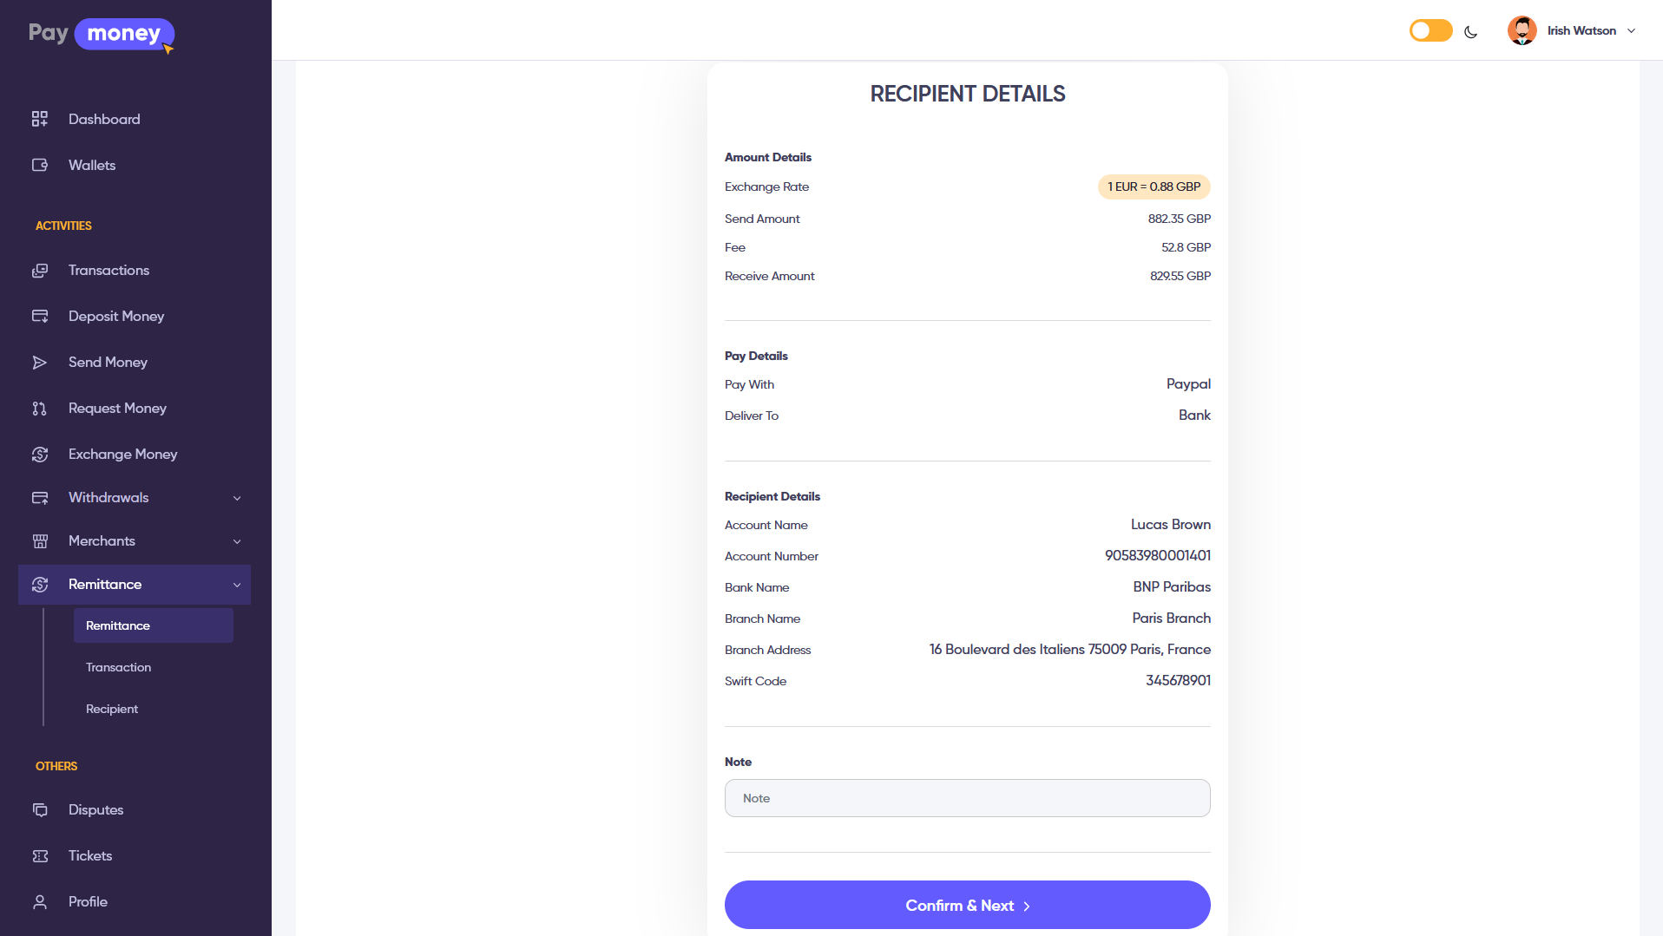
Task: Expand the Merchants submenu chevron
Action: click(x=237, y=541)
